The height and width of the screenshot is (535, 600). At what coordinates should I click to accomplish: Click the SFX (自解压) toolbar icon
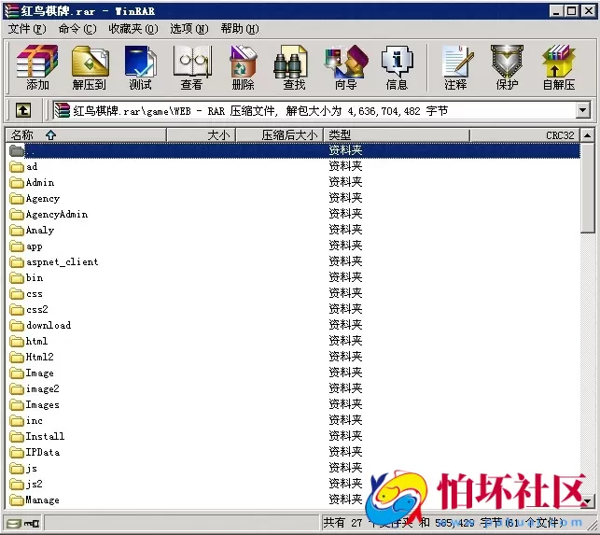coord(559,68)
